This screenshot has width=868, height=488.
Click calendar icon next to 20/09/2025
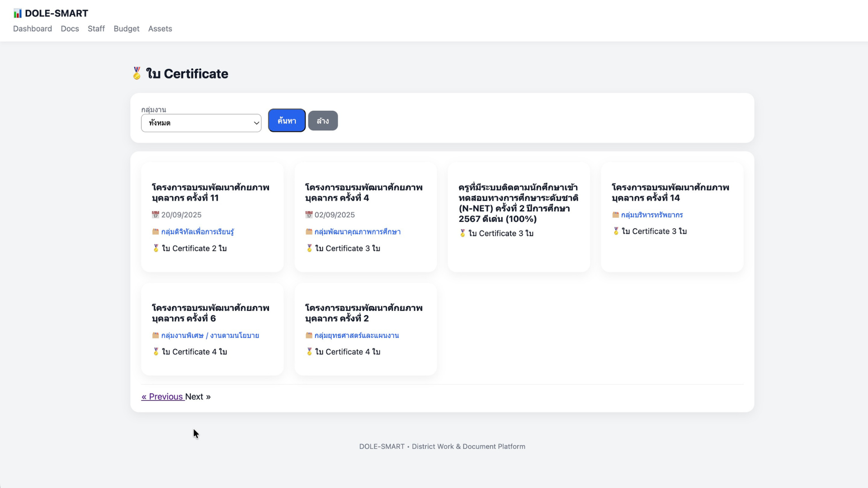156,215
